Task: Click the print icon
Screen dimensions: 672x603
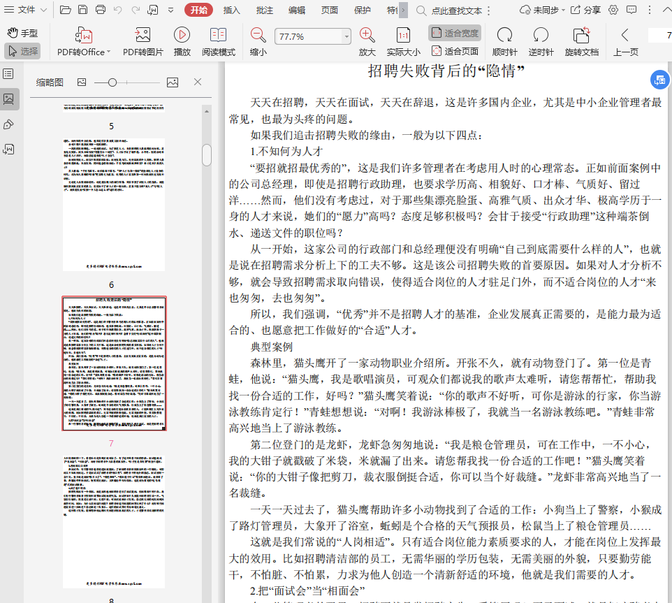Action: (101, 9)
